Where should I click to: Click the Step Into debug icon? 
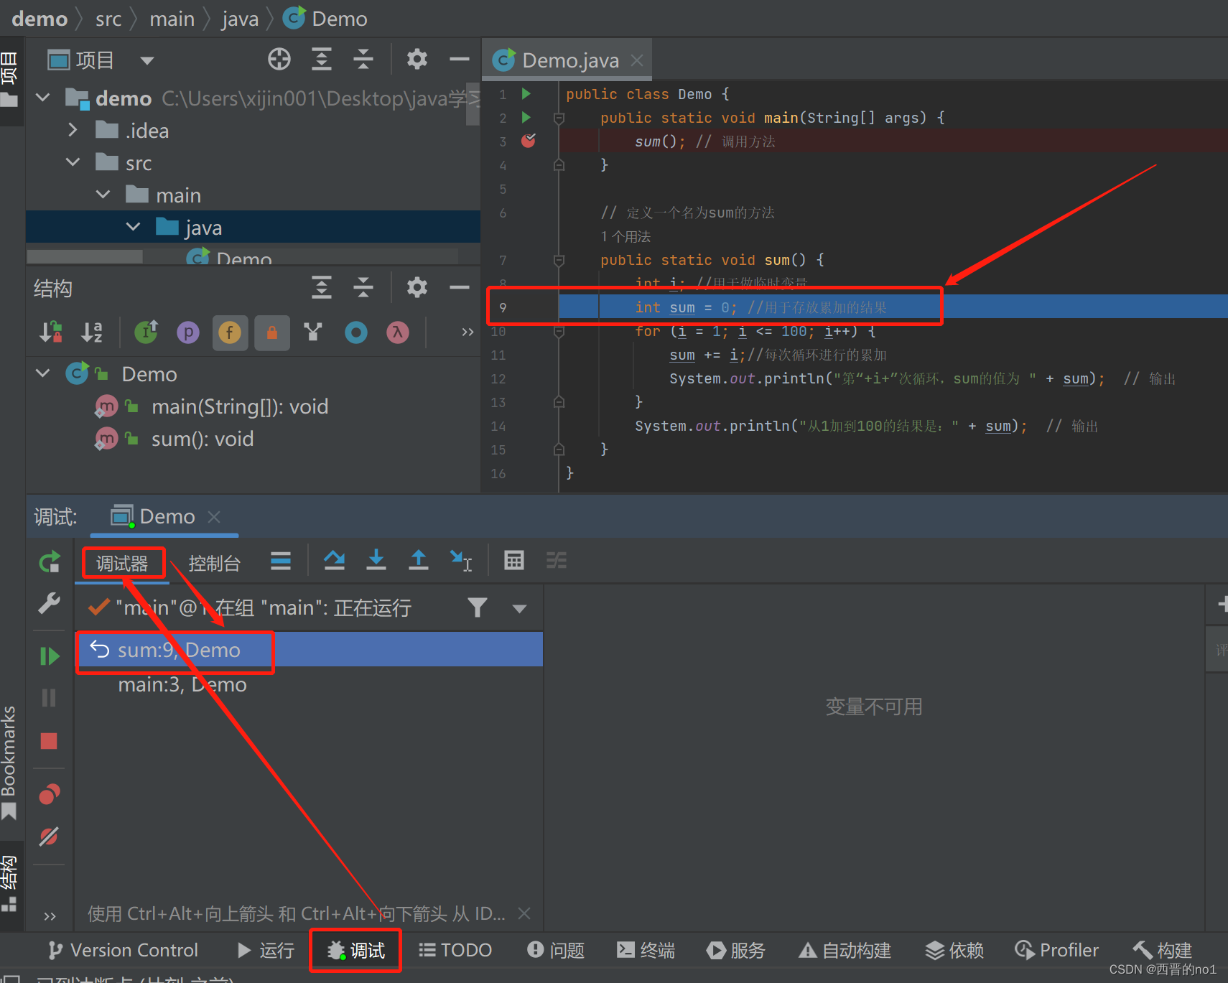[x=376, y=560]
